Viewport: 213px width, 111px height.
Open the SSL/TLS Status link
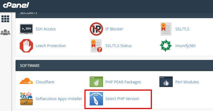pos(119,46)
